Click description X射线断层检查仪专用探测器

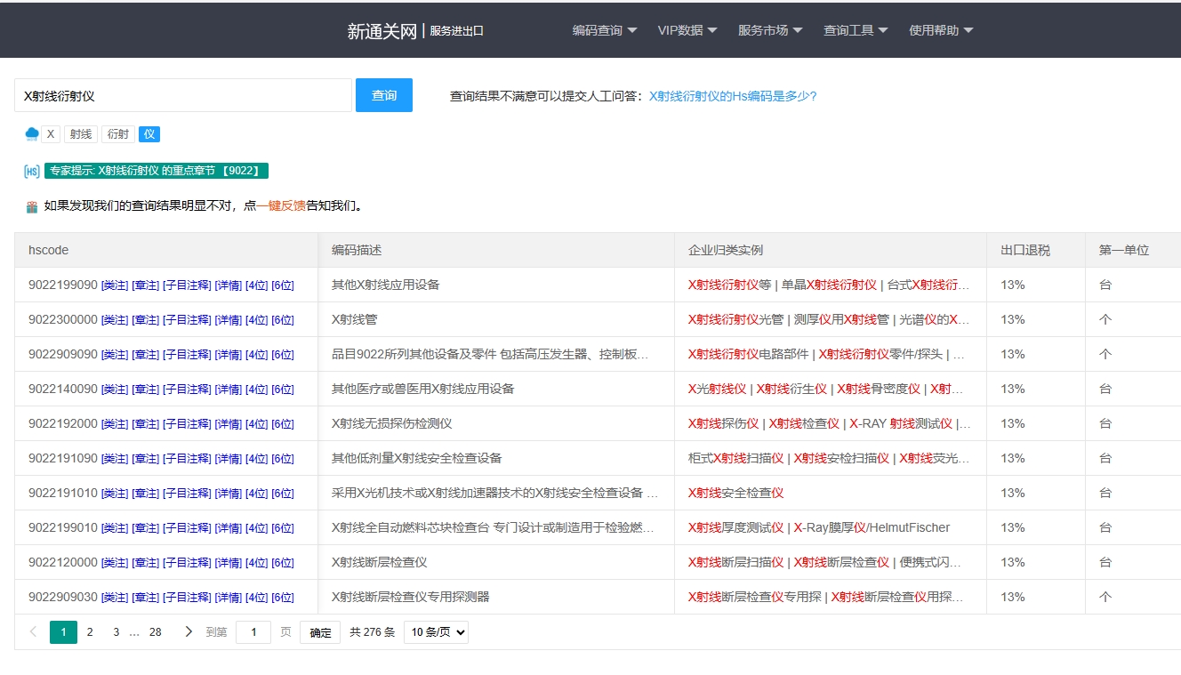411,597
